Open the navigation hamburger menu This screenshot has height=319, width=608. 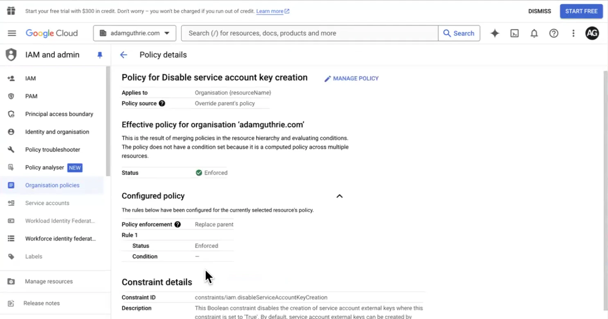[12, 33]
